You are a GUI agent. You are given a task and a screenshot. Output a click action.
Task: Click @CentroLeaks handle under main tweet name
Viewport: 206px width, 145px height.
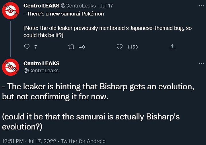click(41, 70)
